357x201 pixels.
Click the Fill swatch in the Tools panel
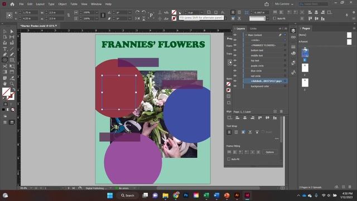6,92
